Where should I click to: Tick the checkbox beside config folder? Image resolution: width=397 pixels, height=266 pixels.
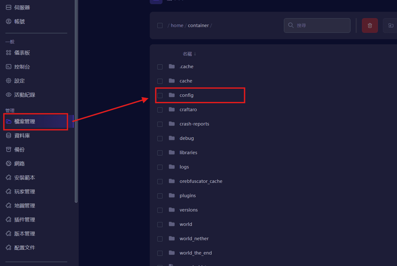coord(160,96)
